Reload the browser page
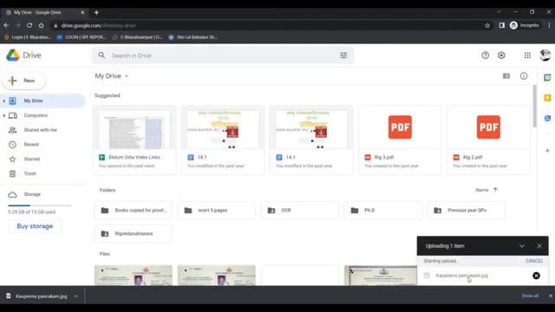 point(29,25)
